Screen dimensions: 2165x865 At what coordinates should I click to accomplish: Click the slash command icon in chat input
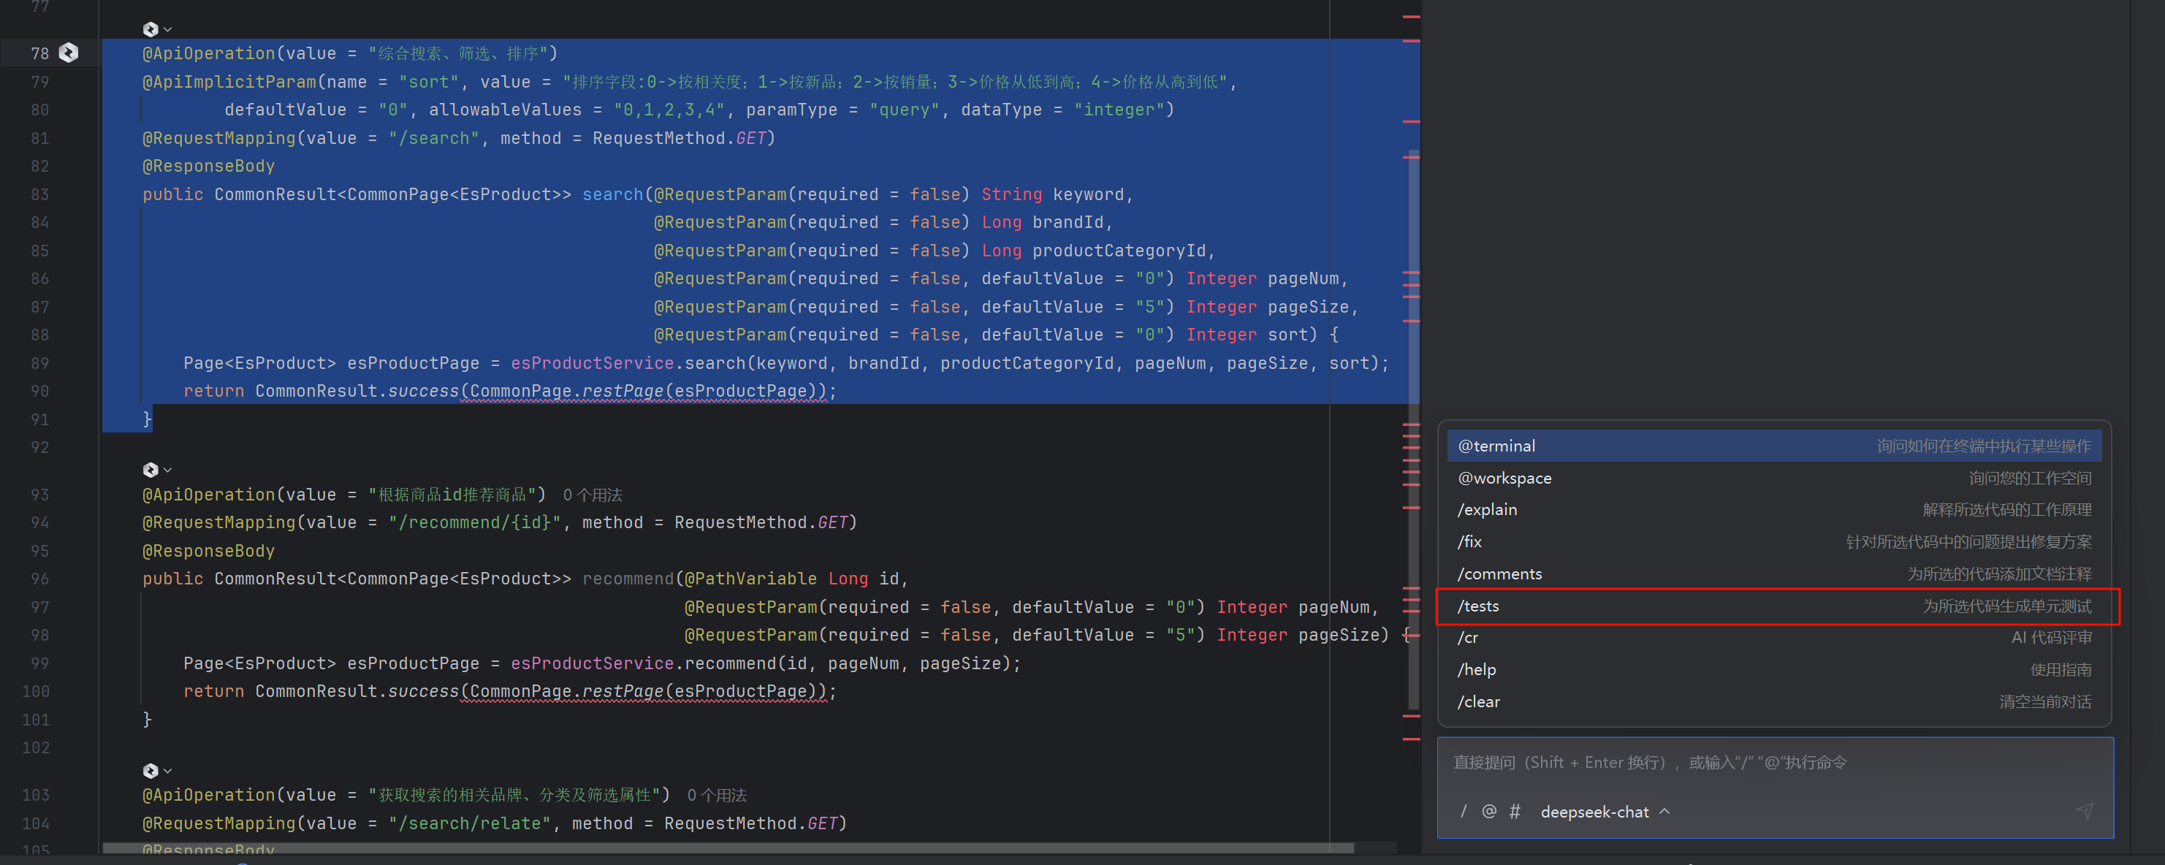pos(1464,811)
